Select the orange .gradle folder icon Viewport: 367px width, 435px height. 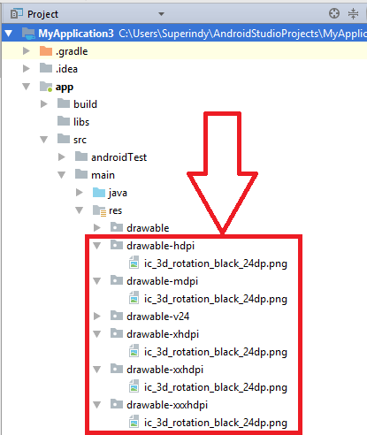46,51
